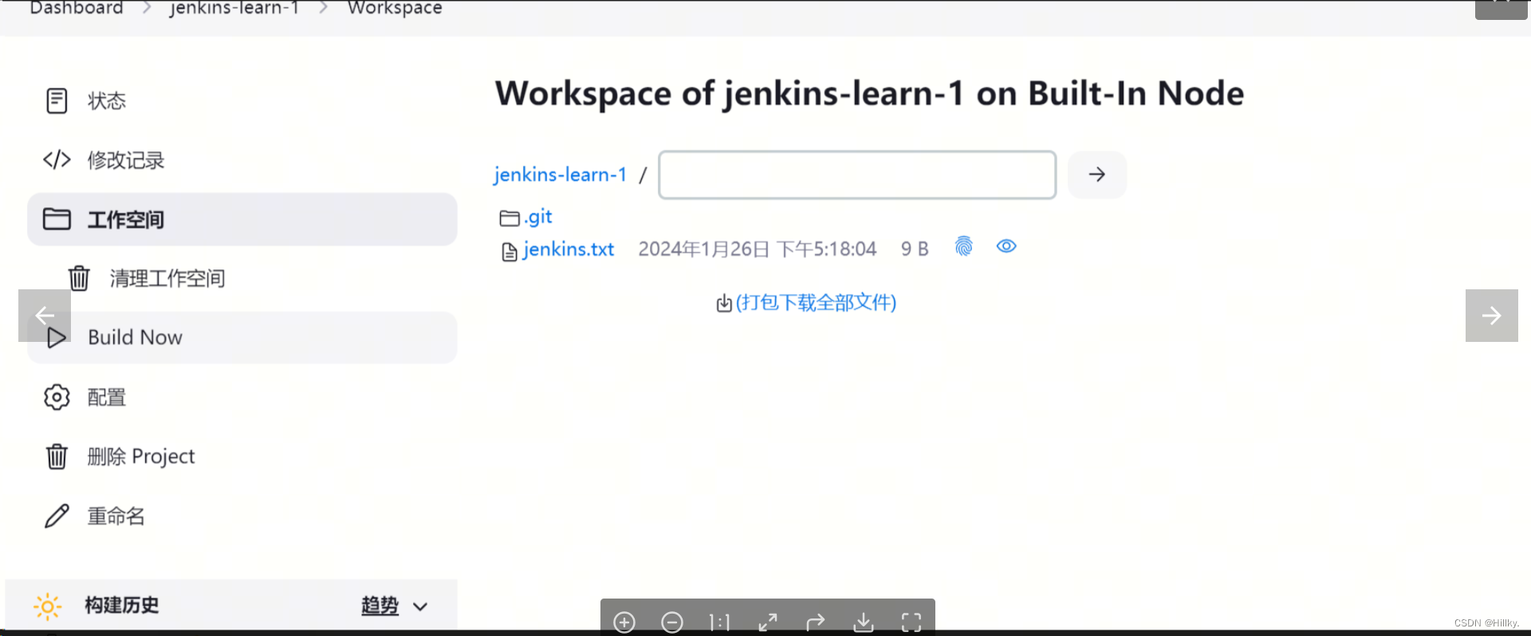The height and width of the screenshot is (636, 1531).
Task: View jenkins.txt with the eye icon
Action: tap(1006, 246)
